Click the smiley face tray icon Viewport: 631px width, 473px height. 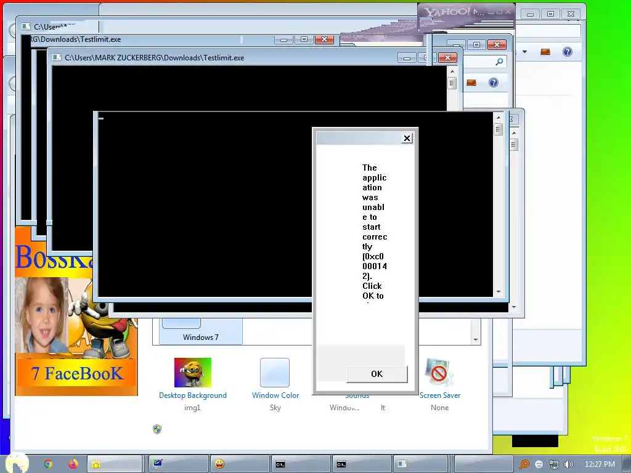click(539, 464)
